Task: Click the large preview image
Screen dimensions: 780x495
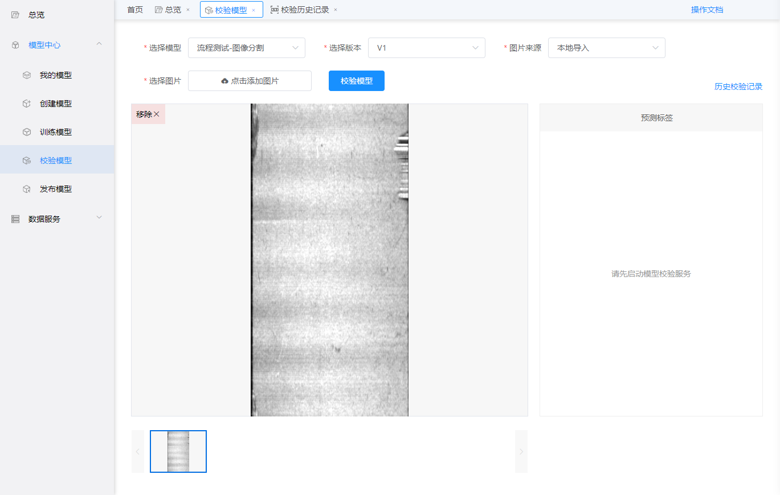Action: [x=330, y=260]
